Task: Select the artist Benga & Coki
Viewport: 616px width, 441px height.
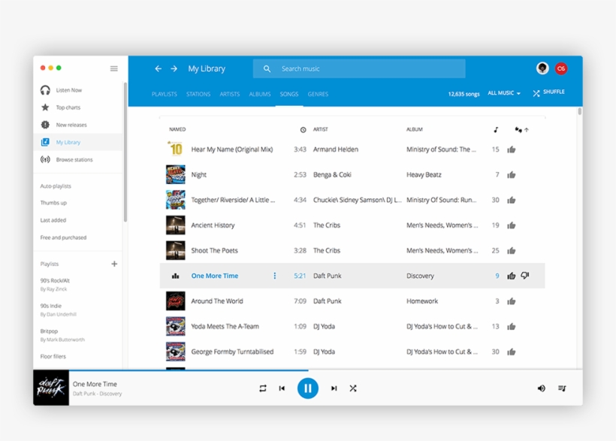Action: coord(332,175)
